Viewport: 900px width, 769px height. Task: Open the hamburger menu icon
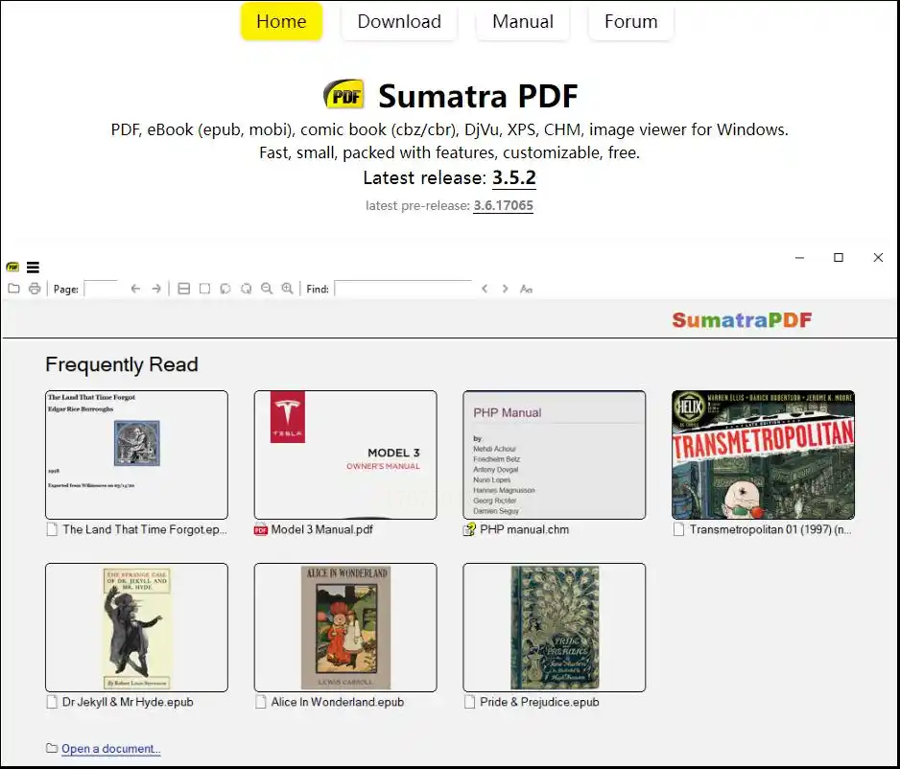(33, 268)
